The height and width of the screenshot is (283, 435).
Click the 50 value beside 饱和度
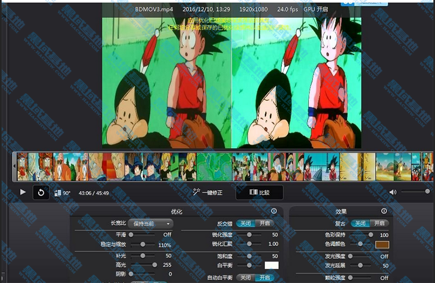pos(275,256)
